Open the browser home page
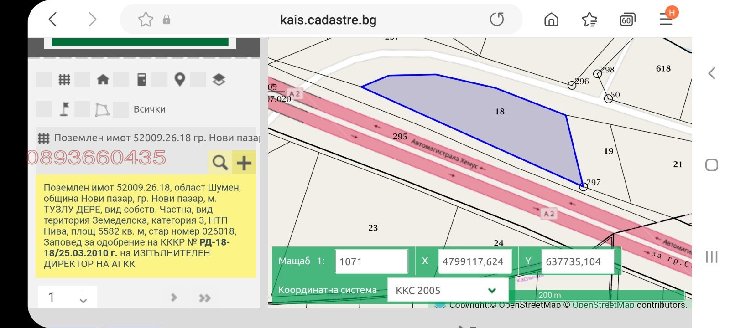Image resolution: width=730 pixels, height=328 pixels. [x=551, y=20]
